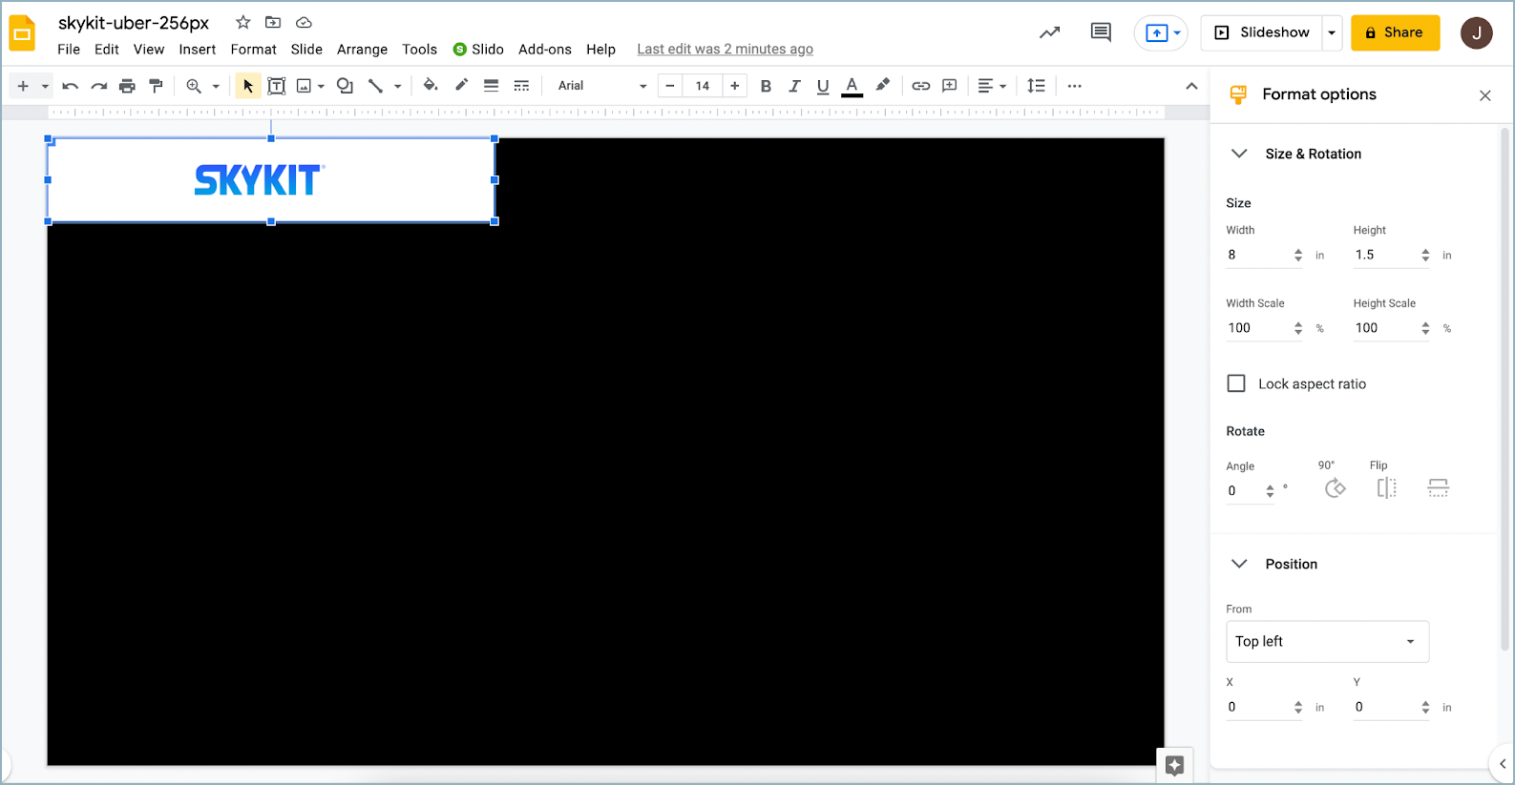Rotate the object 90 degrees
The height and width of the screenshot is (785, 1515).
click(x=1336, y=488)
